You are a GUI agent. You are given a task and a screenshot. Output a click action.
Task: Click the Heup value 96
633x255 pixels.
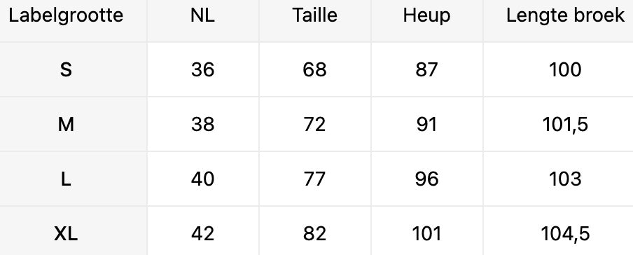click(x=426, y=179)
